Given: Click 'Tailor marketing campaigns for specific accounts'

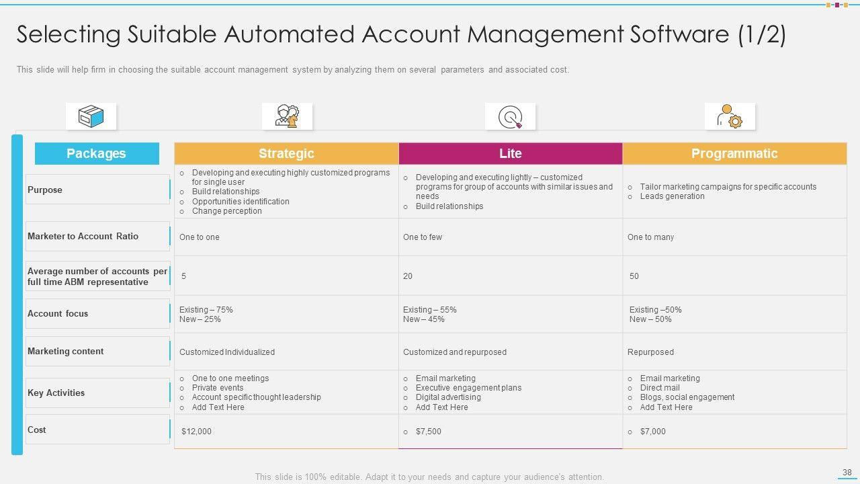Looking at the screenshot, I should (x=728, y=187).
